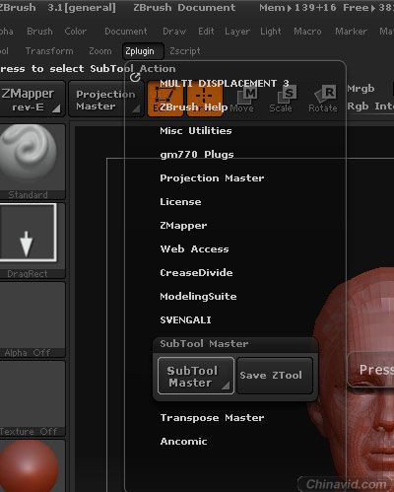Expand Projection Master plugin section

[x=212, y=178]
